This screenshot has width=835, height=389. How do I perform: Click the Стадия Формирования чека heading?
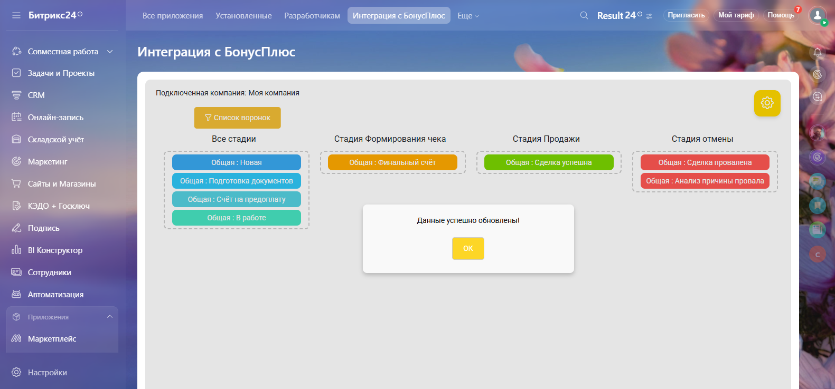(390, 139)
